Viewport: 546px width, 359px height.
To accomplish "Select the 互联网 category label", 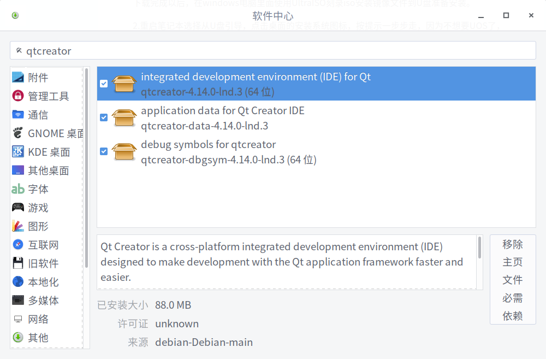I will coord(43,245).
